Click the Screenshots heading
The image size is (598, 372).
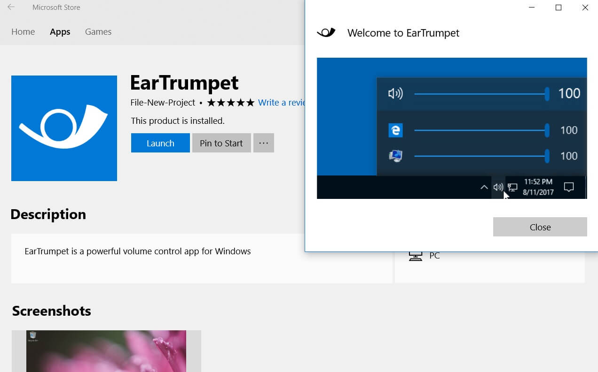click(x=52, y=311)
